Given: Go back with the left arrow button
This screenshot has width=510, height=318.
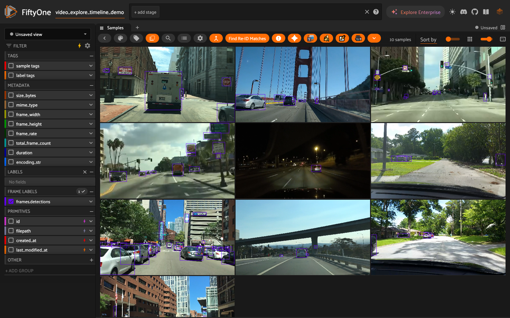Looking at the screenshot, I should click(x=105, y=38).
